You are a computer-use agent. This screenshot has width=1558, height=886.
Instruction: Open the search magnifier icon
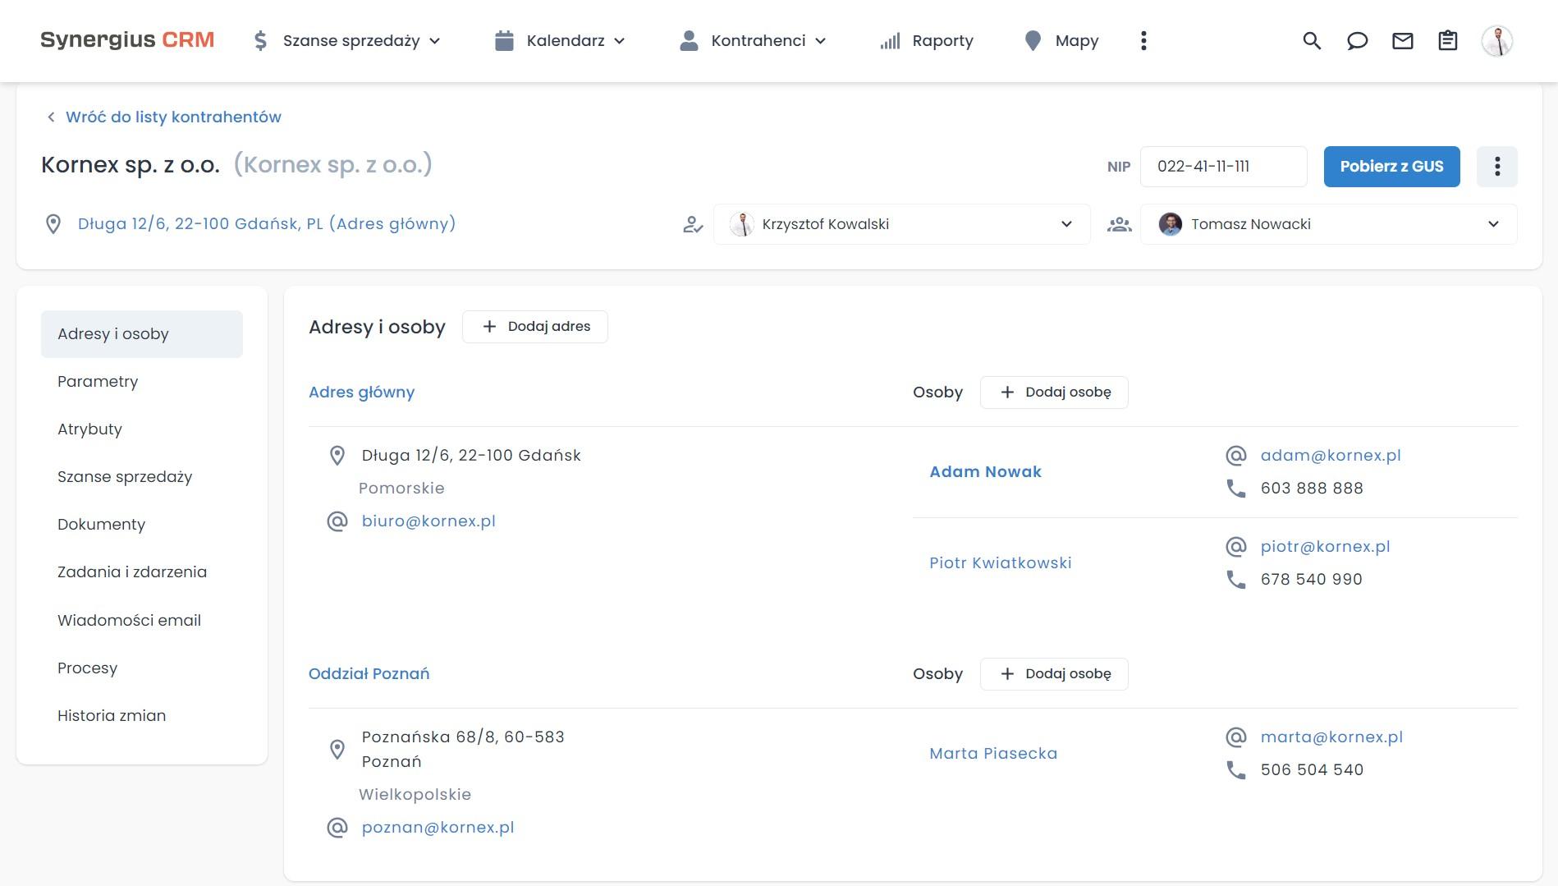pyautogui.click(x=1312, y=41)
